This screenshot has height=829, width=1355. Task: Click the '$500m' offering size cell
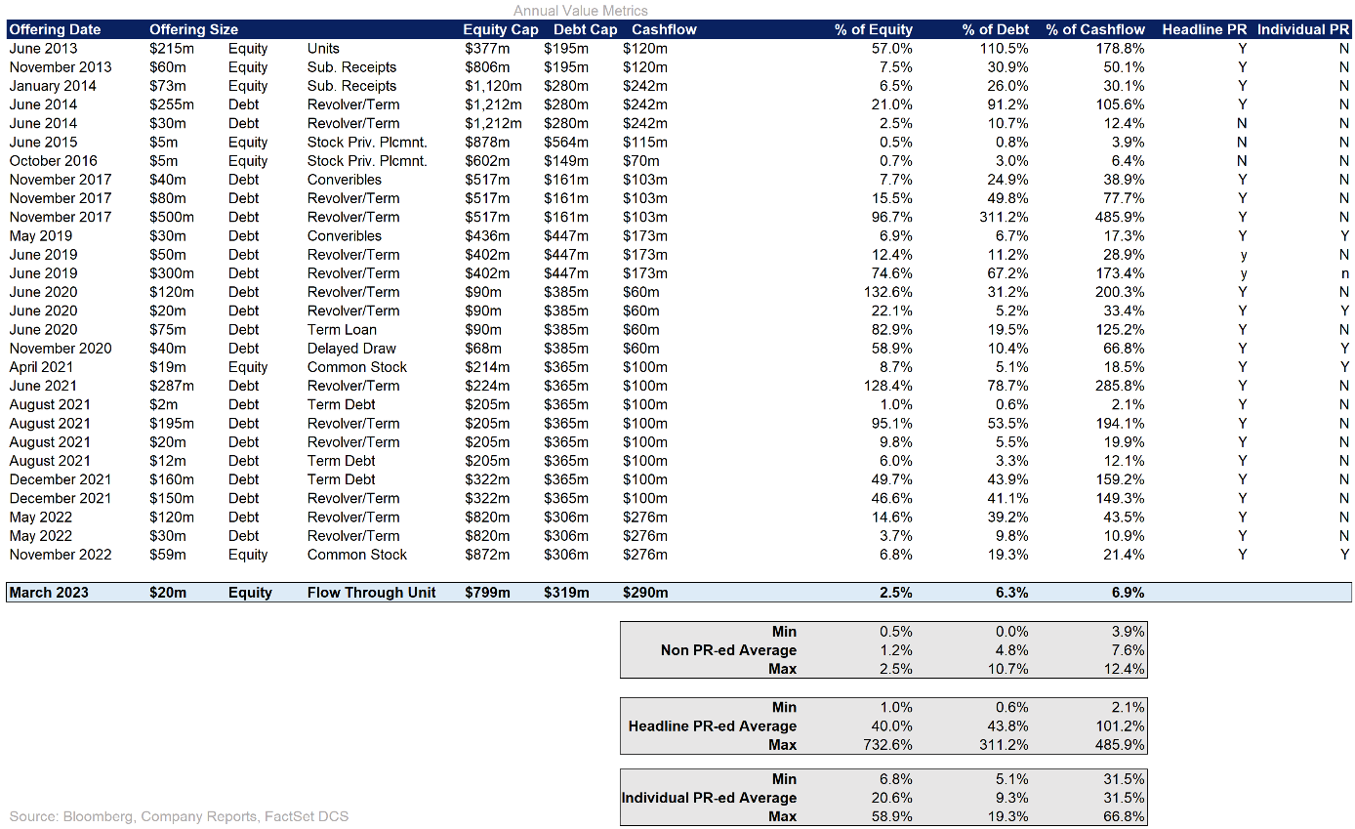coord(172,217)
